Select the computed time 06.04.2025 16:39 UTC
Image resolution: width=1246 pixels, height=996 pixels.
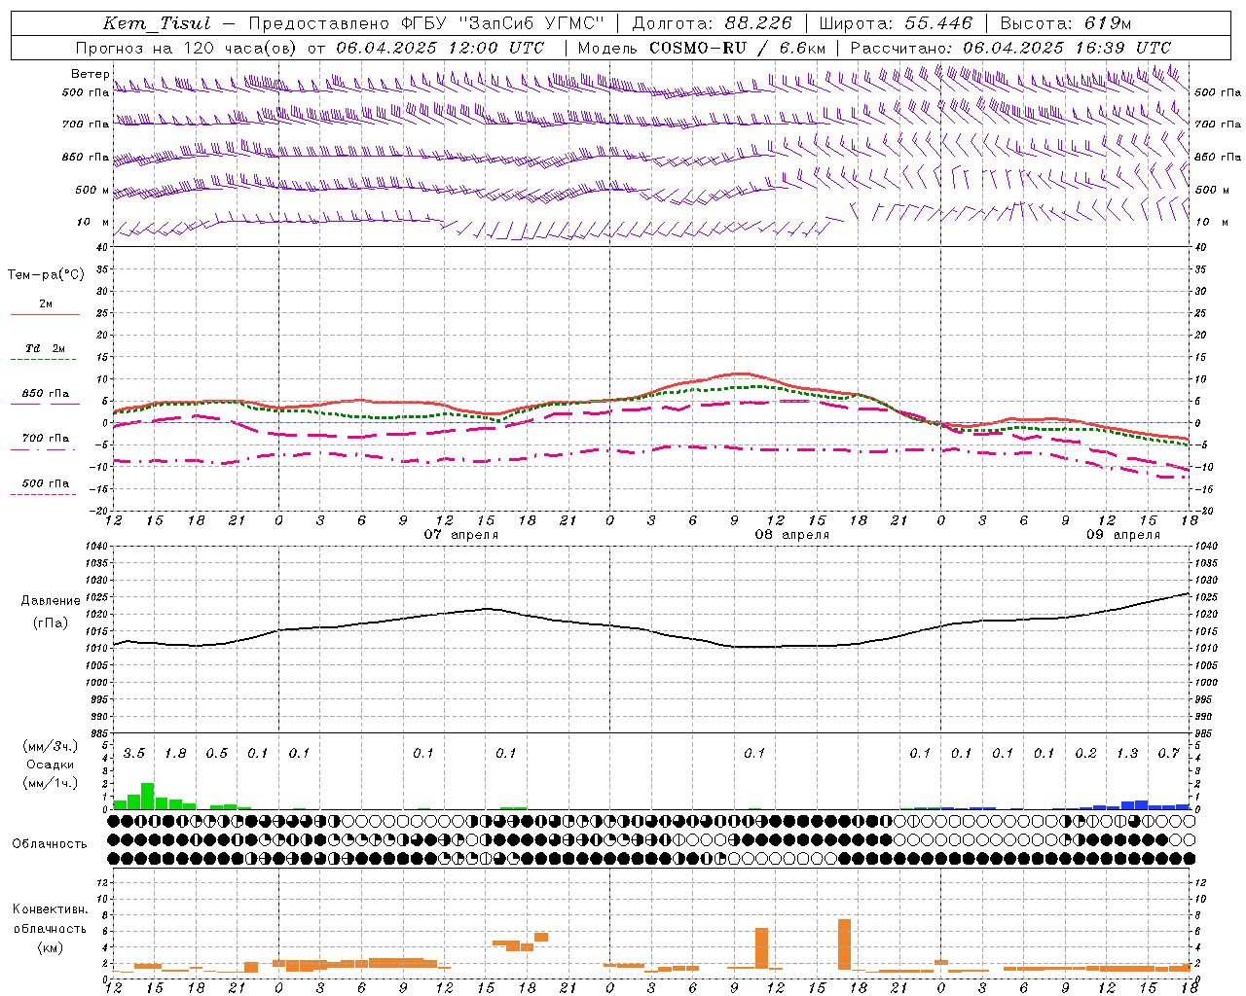1067,48
